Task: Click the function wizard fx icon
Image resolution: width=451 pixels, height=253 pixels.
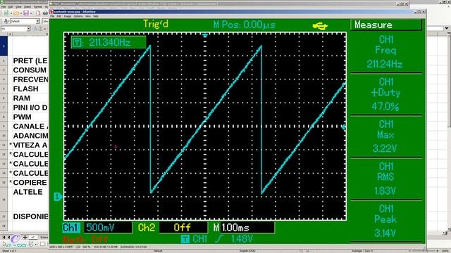Action: click(36, 29)
